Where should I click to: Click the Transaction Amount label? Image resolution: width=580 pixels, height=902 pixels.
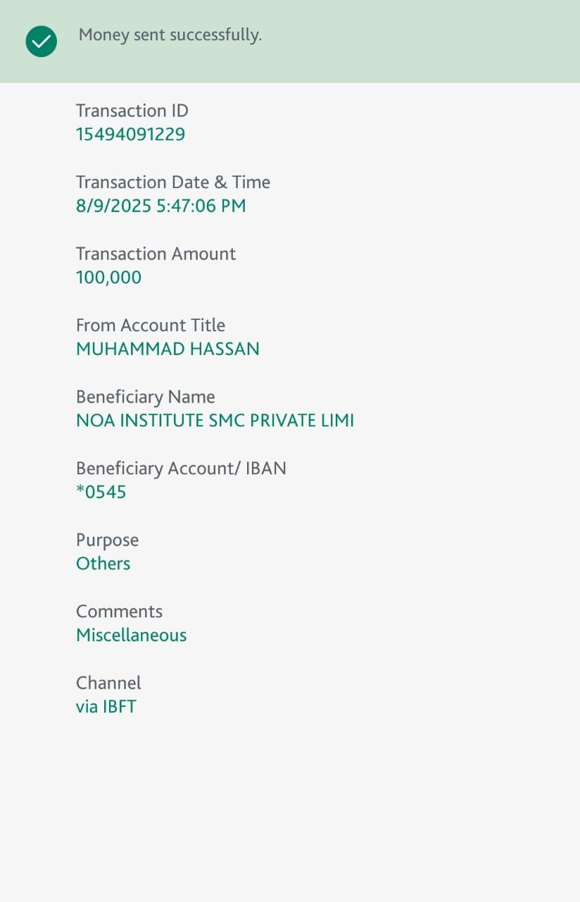(156, 254)
